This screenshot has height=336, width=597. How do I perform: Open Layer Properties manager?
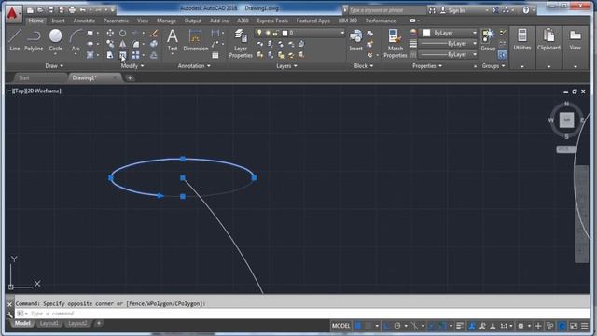tap(241, 43)
